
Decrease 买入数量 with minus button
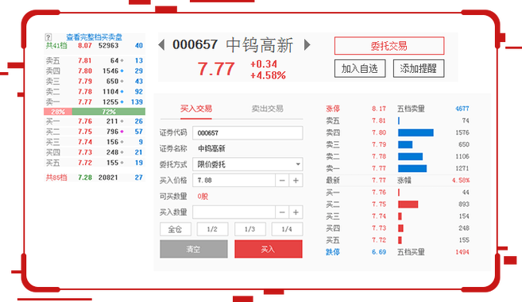coord(282,212)
